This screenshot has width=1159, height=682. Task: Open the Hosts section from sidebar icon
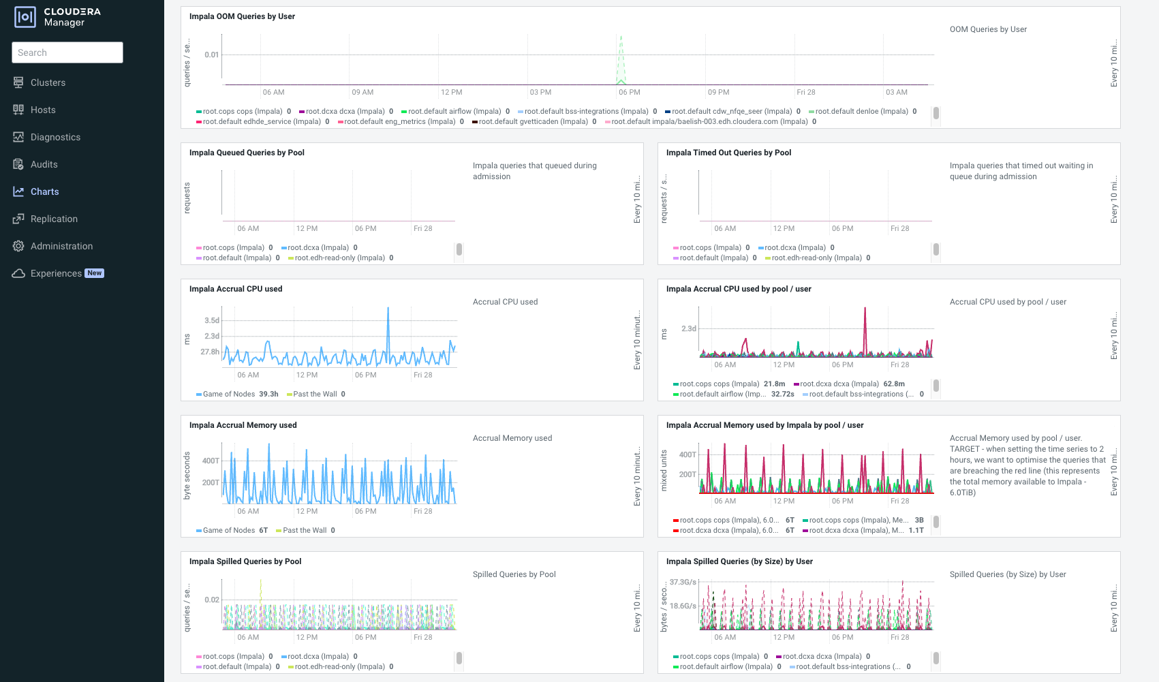point(18,110)
